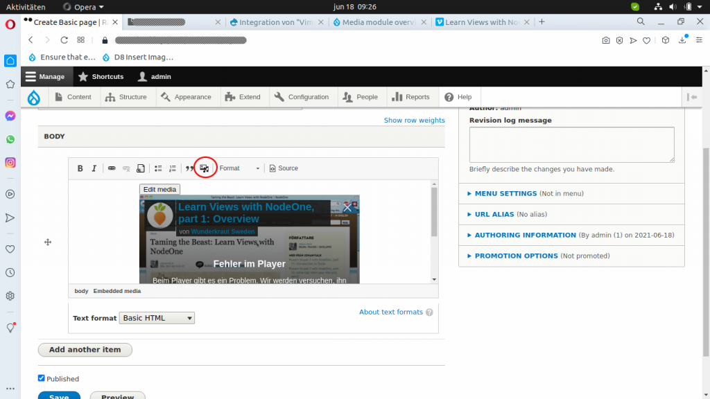
Task: Click the Bold formatting icon
Action: coord(80,168)
